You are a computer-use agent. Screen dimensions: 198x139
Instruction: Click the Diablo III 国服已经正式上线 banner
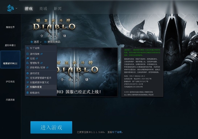coord(87,72)
